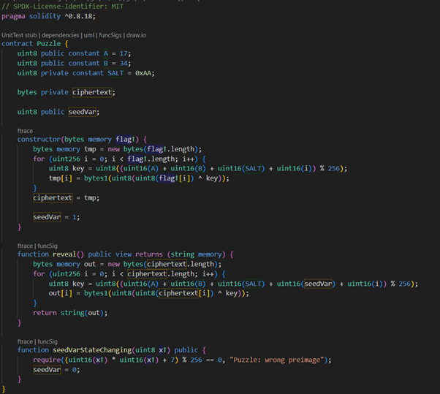Click 'seedVar' inside uint16(seedVar) in reveal
Viewport: 440px width, 394px height.
click(x=318, y=284)
